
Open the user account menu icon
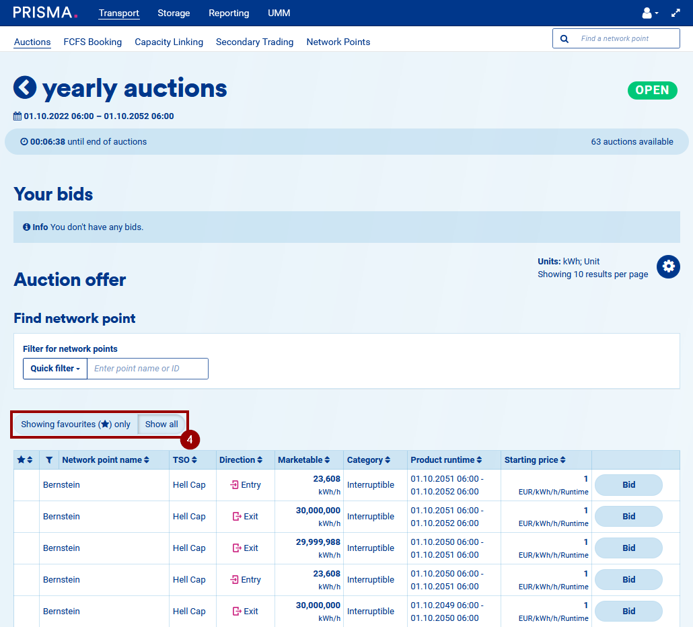(649, 13)
